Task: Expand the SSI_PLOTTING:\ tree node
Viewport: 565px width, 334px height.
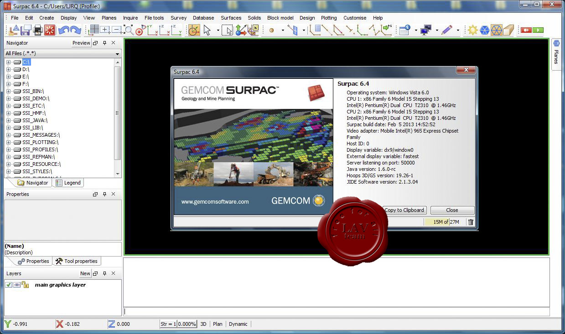Action: (x=8, y=142)
